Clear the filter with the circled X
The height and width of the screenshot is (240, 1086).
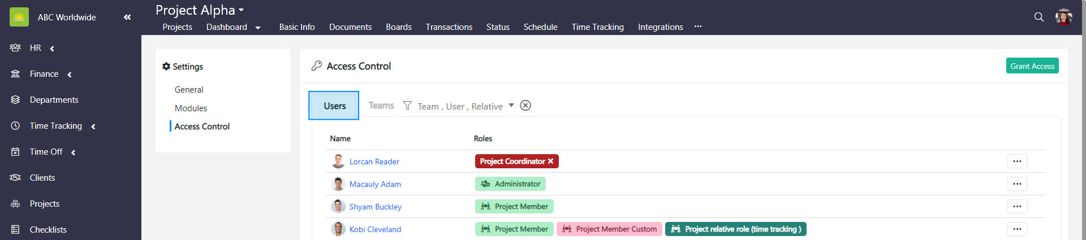(x=525, y=106)
